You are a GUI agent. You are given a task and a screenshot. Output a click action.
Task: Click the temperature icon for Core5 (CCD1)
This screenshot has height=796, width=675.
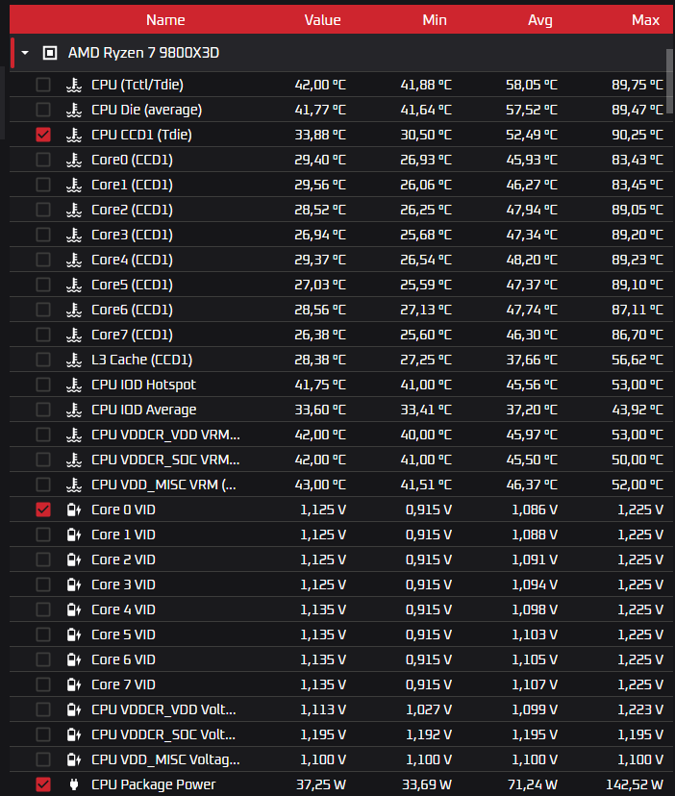click(74, 285)
